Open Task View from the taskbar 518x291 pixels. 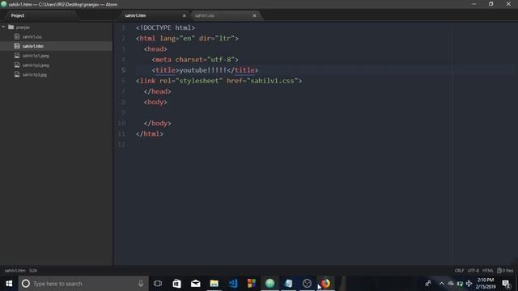(158, 284)
